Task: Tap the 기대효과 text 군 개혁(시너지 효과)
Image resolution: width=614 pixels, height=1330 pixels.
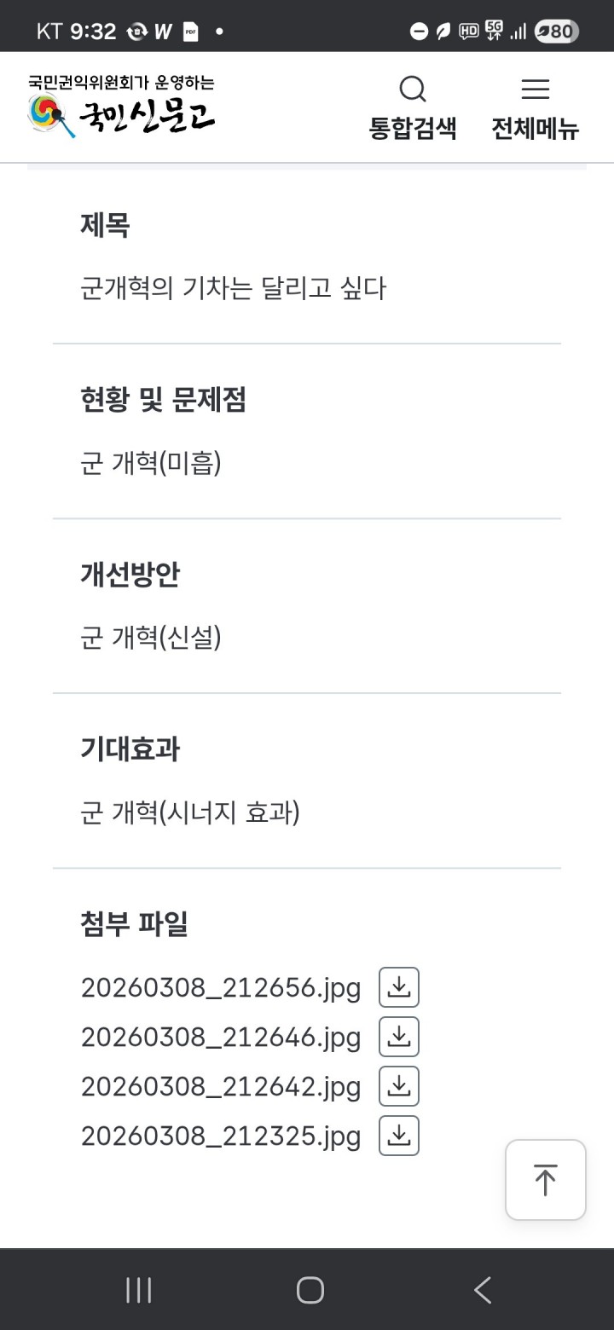Action: tap(190, 812)
